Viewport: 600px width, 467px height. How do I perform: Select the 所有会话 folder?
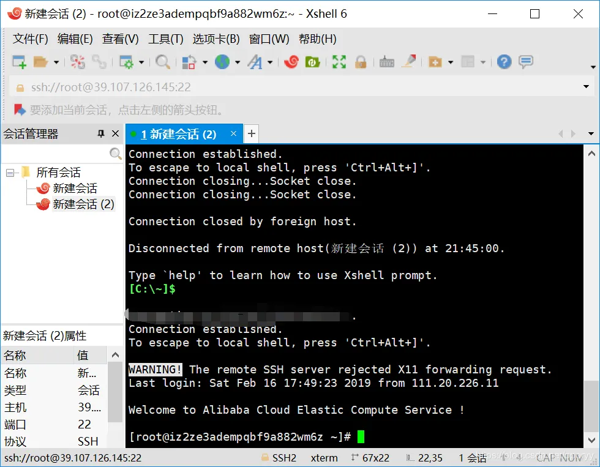coord(58,173)
